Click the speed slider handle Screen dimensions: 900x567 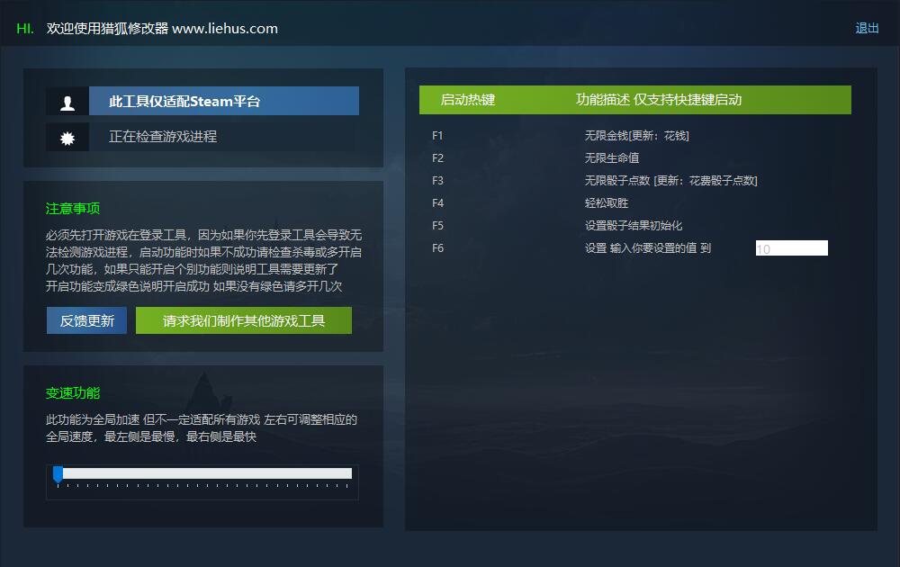(x=58, y=474)
